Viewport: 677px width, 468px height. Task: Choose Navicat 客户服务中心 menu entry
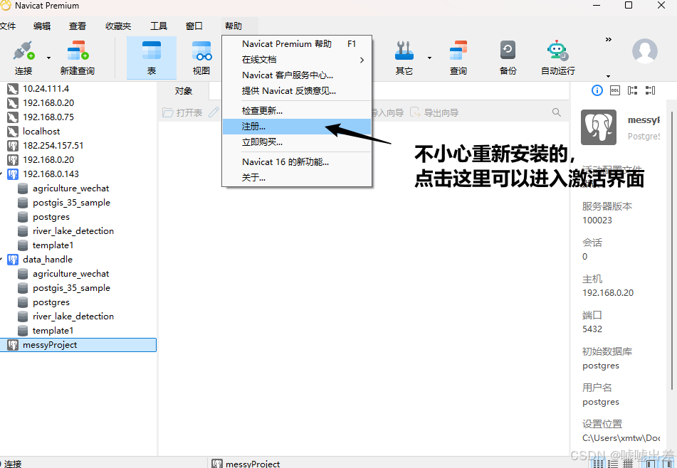click(297, 75)
